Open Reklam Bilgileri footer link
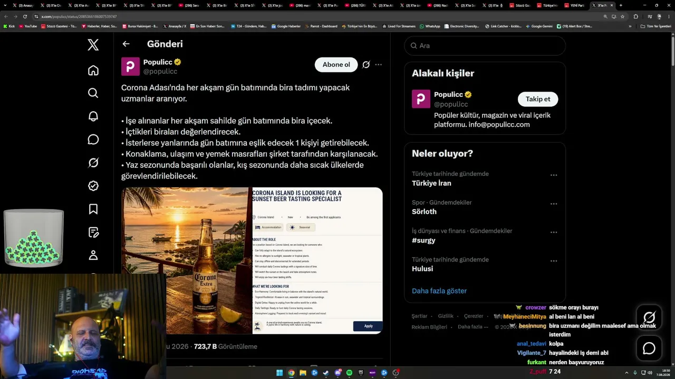 pyautogui.click(x=429, y=327)
